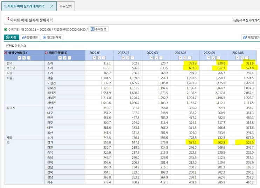Open 주석정보 annotation info

coord(98,29)
